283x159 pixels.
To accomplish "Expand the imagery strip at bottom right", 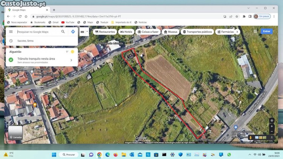I will point(271,137).
